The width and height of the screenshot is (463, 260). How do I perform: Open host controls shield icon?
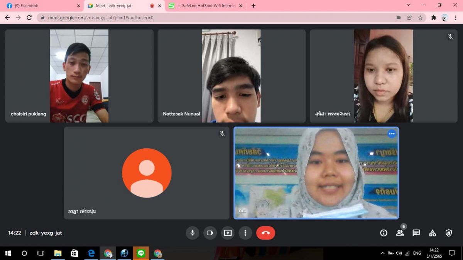[449, 233]
